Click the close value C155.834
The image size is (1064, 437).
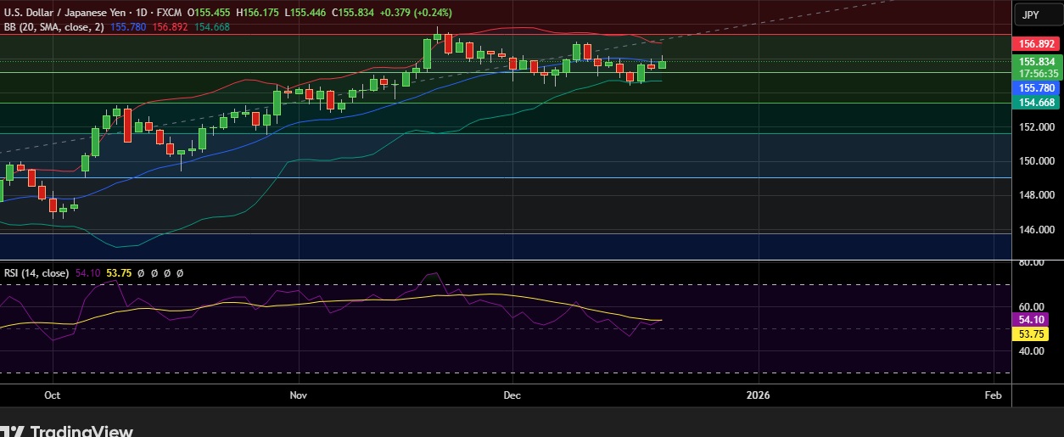[x=354, y=13]
